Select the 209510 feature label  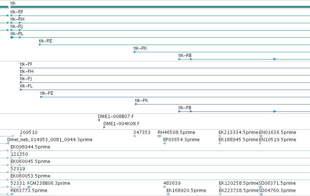click(x=29, y=132)
